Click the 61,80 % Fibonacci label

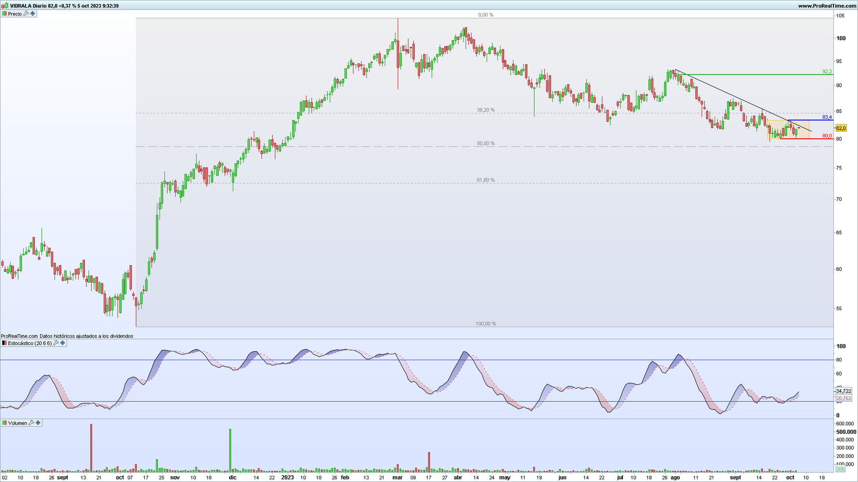point(485,180)
